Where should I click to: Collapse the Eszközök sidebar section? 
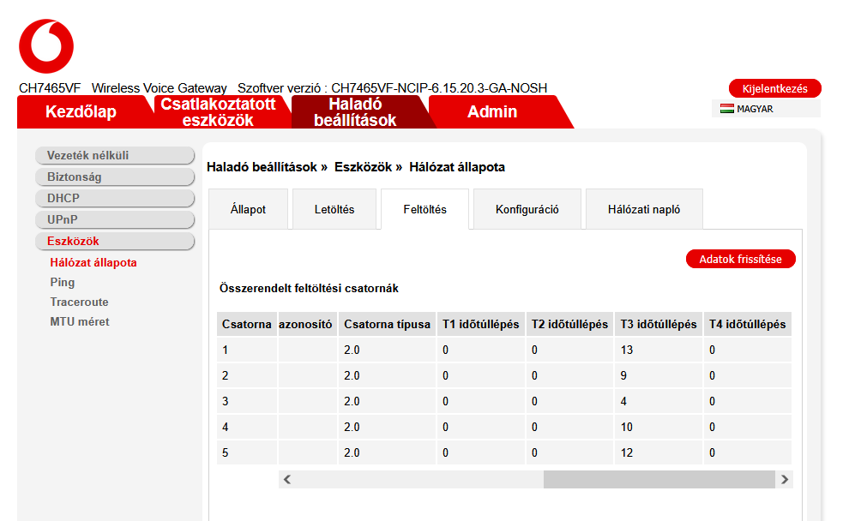[x=115, y=241]
